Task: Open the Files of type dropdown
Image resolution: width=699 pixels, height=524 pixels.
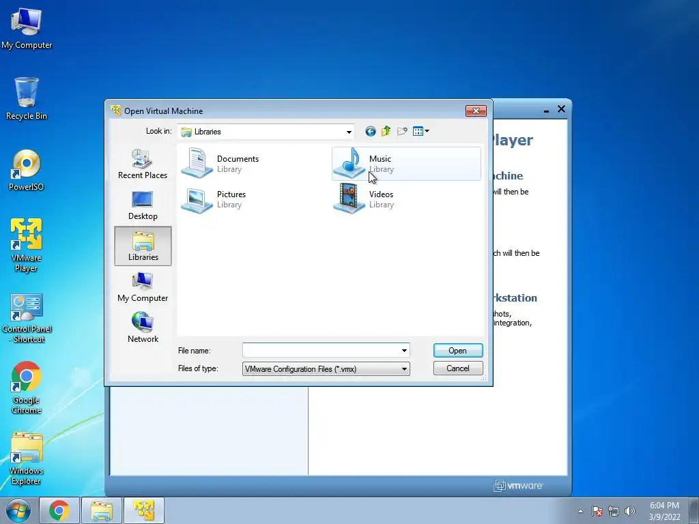Action: coord(326,368)
